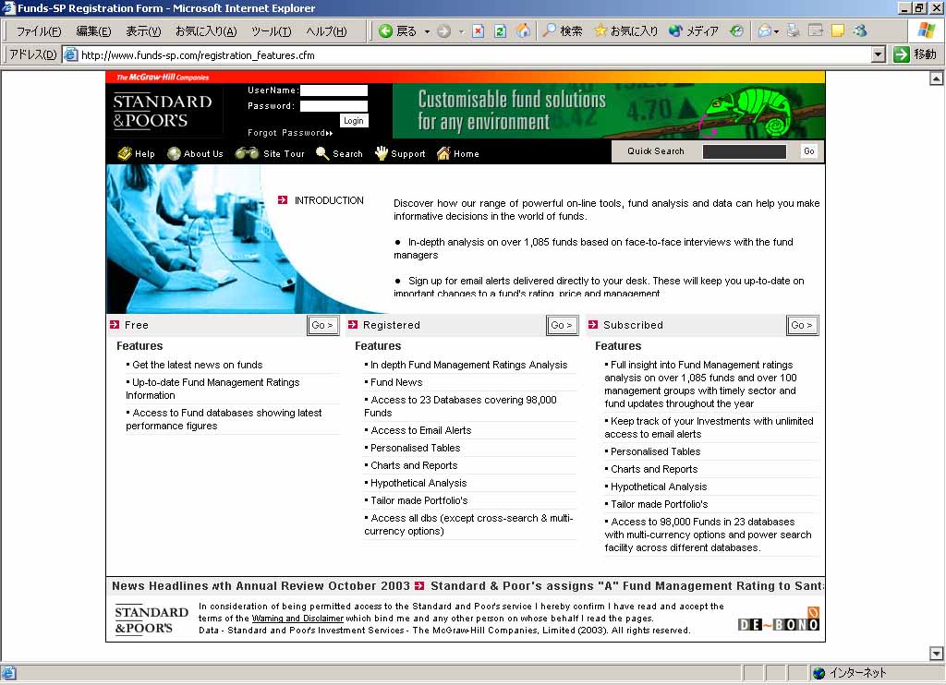
Task: Click the yellow note Discuss icon
Action: tap(838, 31)
